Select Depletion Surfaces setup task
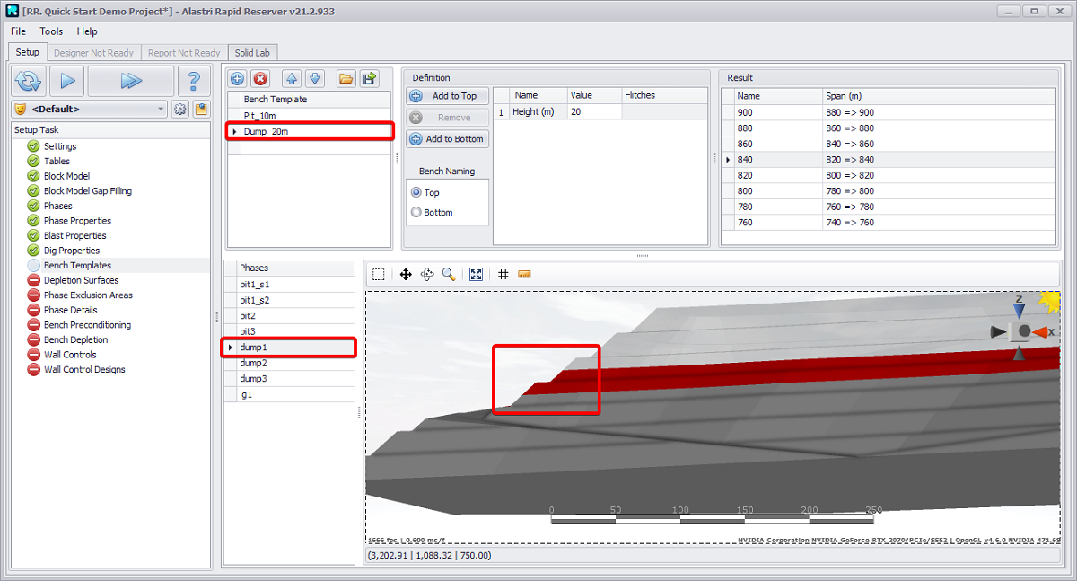 click(x=81, y=280)
